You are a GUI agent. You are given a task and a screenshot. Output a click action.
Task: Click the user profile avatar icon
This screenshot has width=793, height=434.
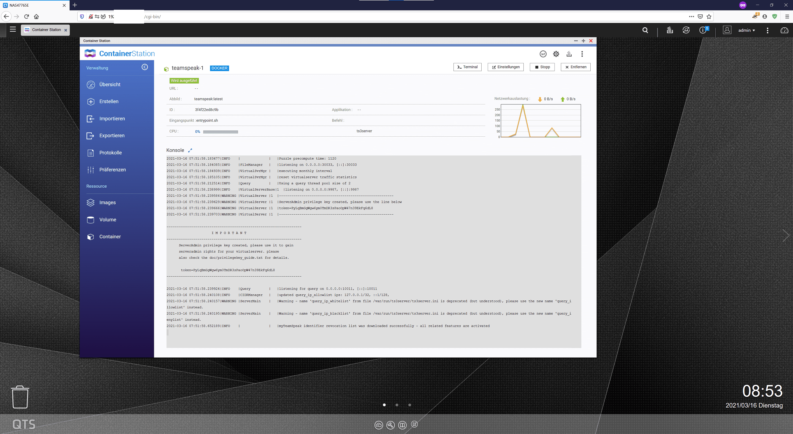tap(727, 30)
